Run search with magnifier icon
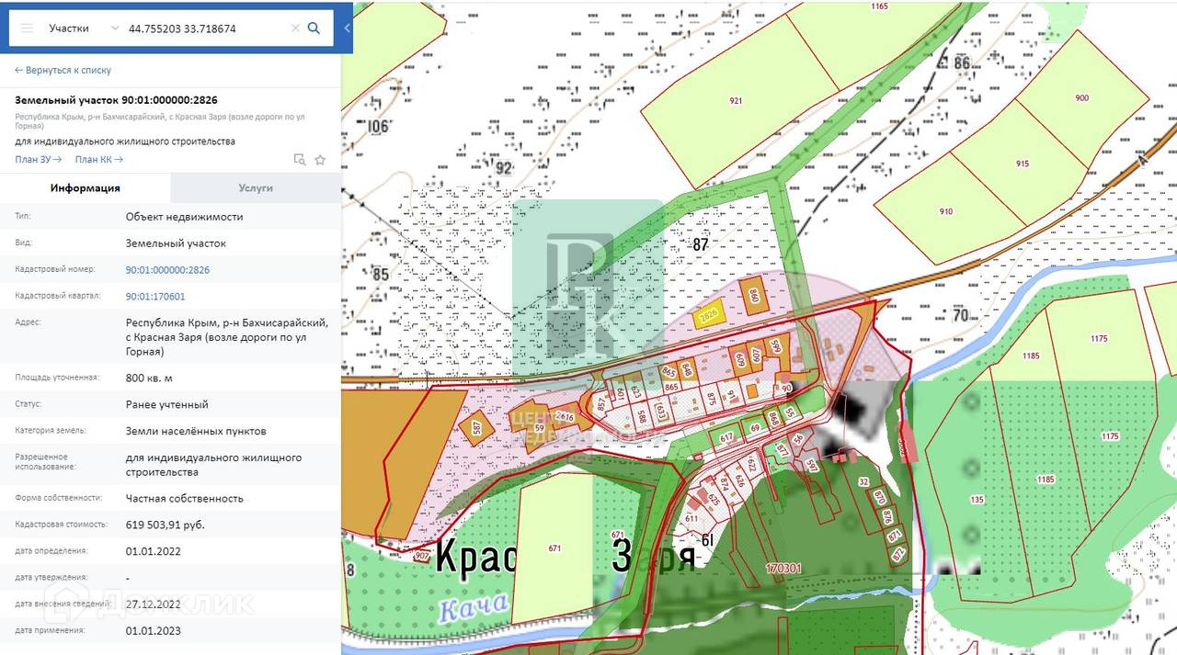The height and width of the screenshot is (655, 1177). (314, 28)
